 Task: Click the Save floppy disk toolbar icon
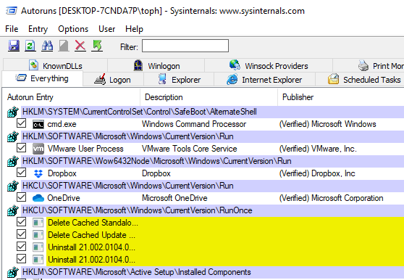(14, 46)
